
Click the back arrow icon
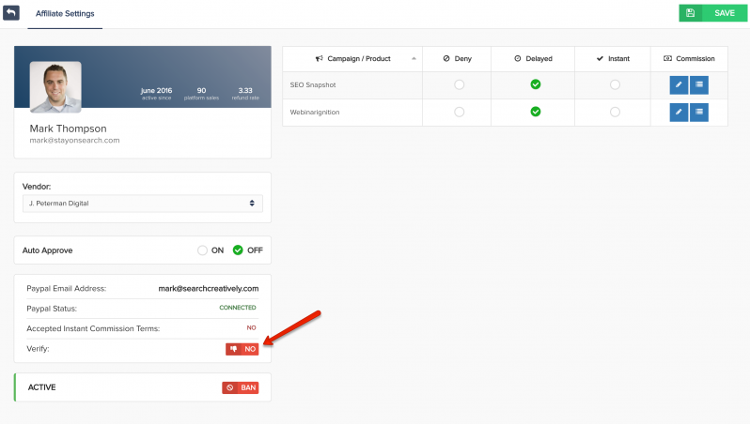pos(11,13)
